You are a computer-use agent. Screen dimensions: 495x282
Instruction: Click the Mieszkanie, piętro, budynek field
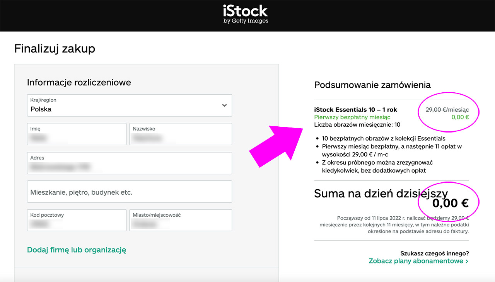click(x=129, y=192)
